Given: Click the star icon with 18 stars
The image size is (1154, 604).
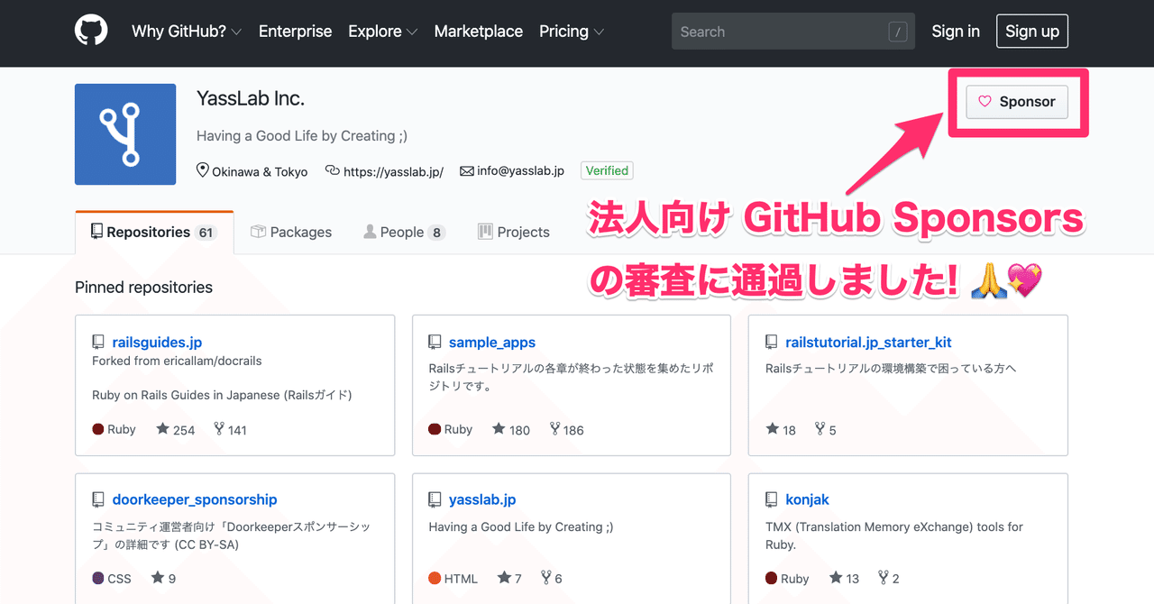Looking at the screenshot, I should 772,429.
